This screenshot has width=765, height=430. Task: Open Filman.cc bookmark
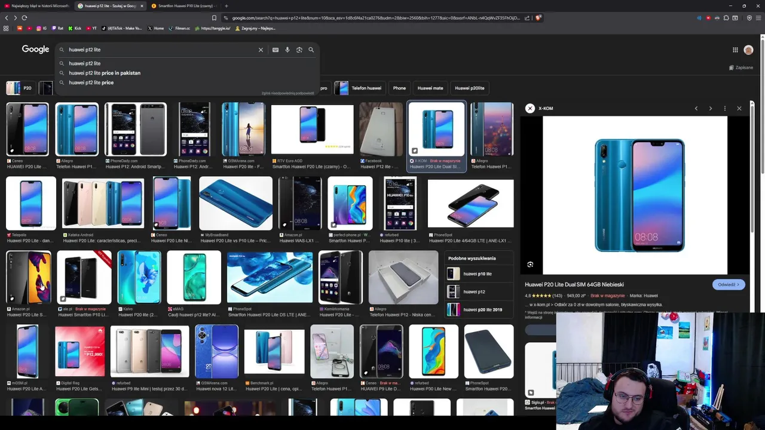[179, 28]
